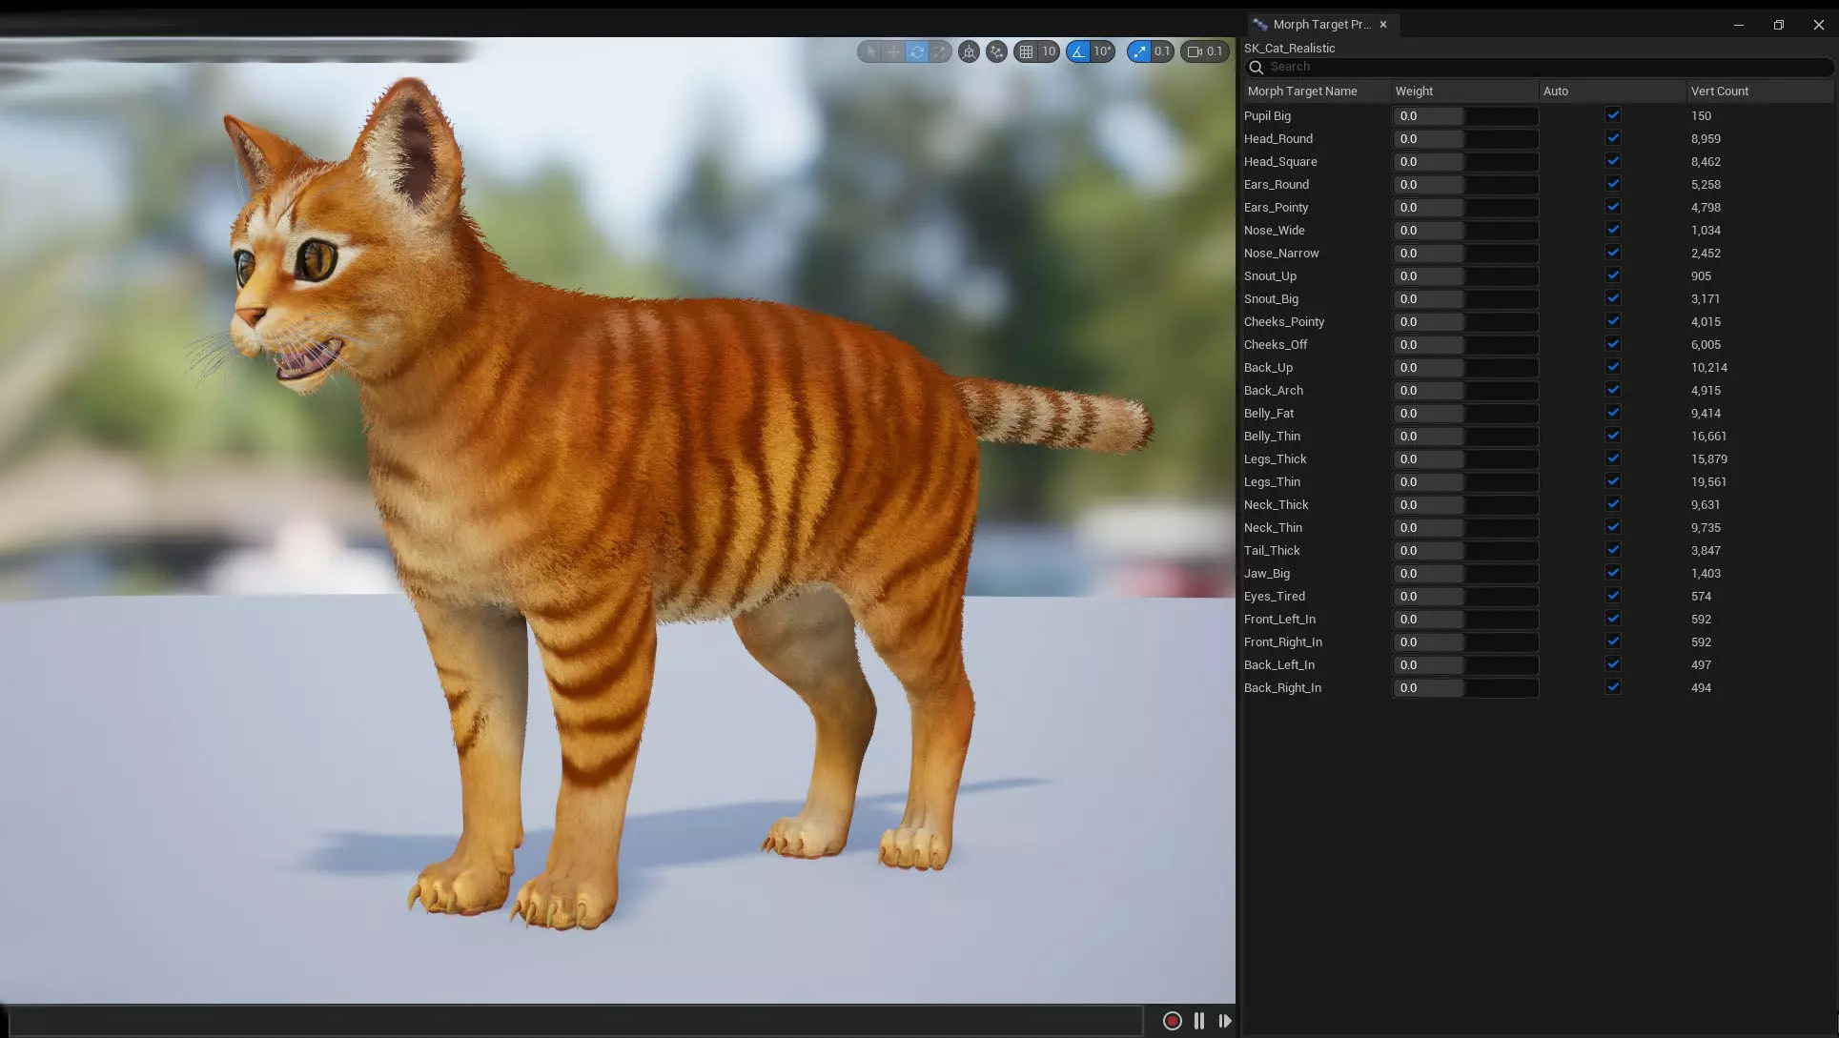Viewport: 1839px width, 1038px height.
Task: Open rotation snap 10° value dropdown
Action: (1103, 51)
